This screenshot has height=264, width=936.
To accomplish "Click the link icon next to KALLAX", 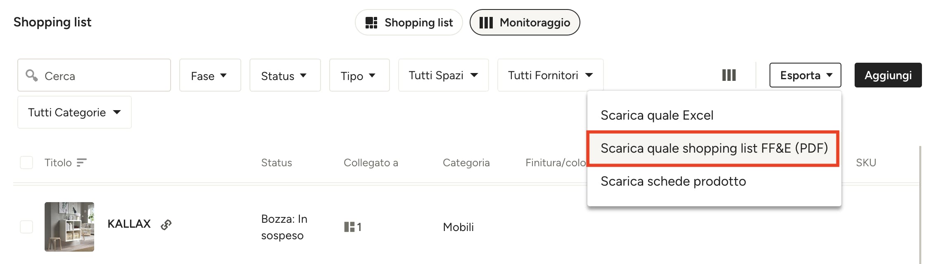I will (166, 224).
